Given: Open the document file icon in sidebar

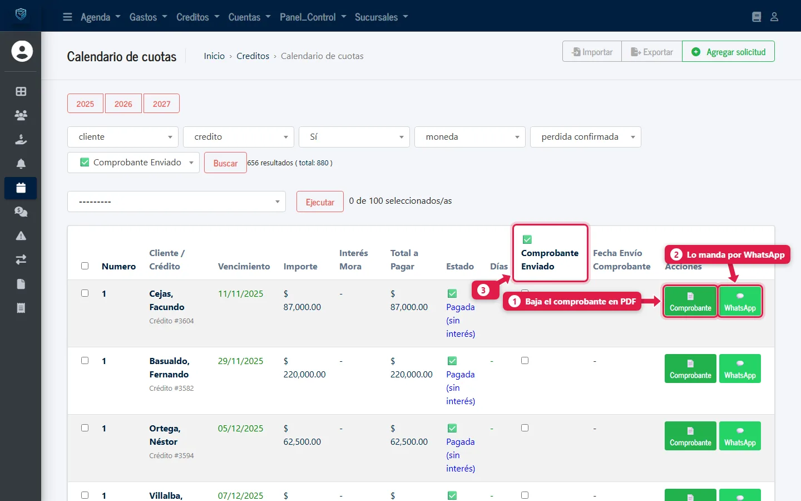Looking at the screenshot, I should (21, 284).
